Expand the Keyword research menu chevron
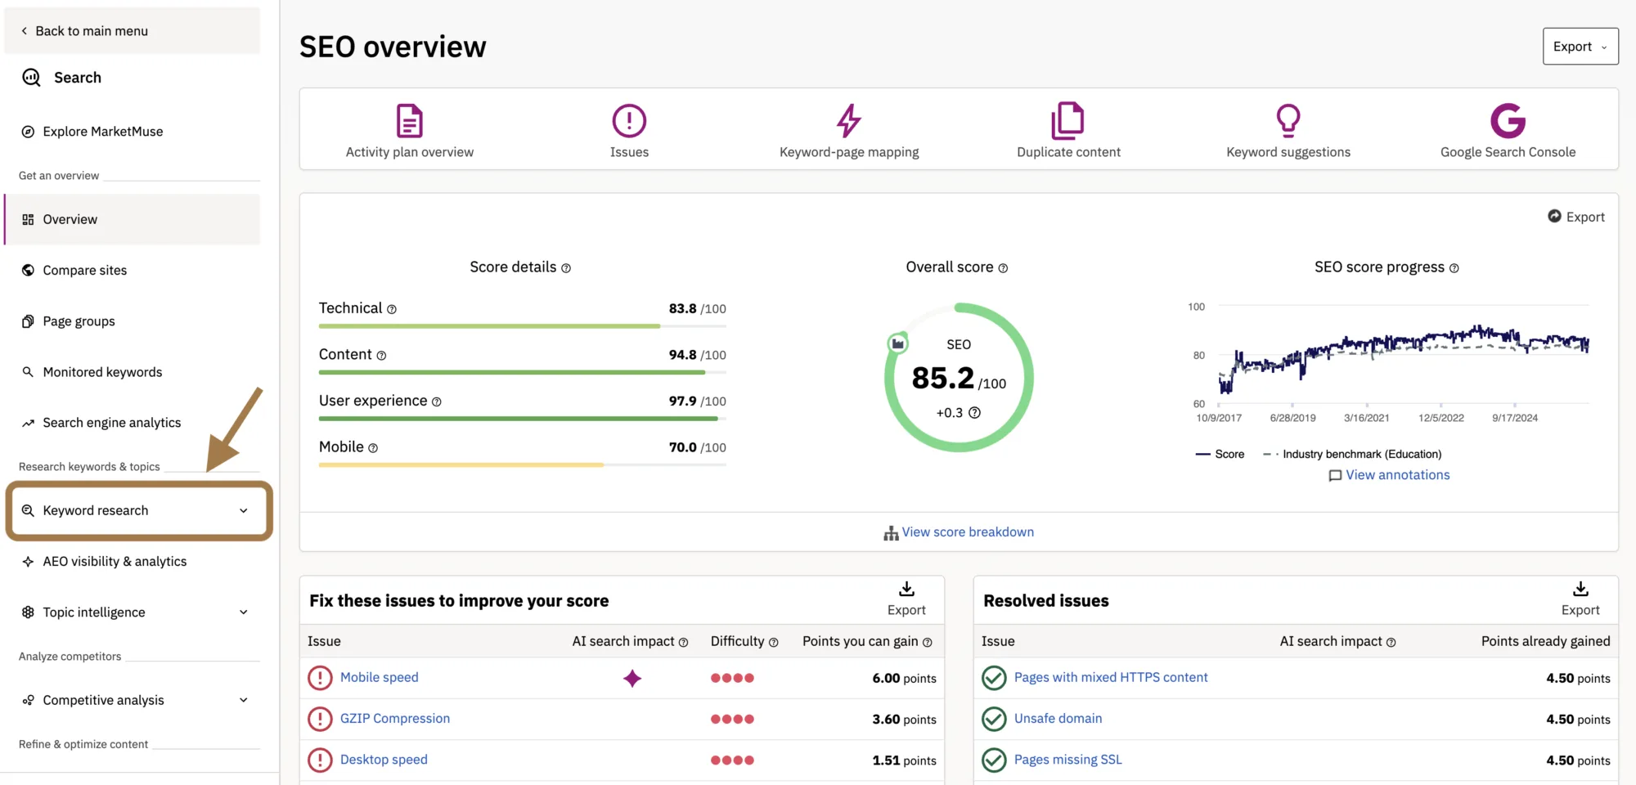 tap(244, 511)
